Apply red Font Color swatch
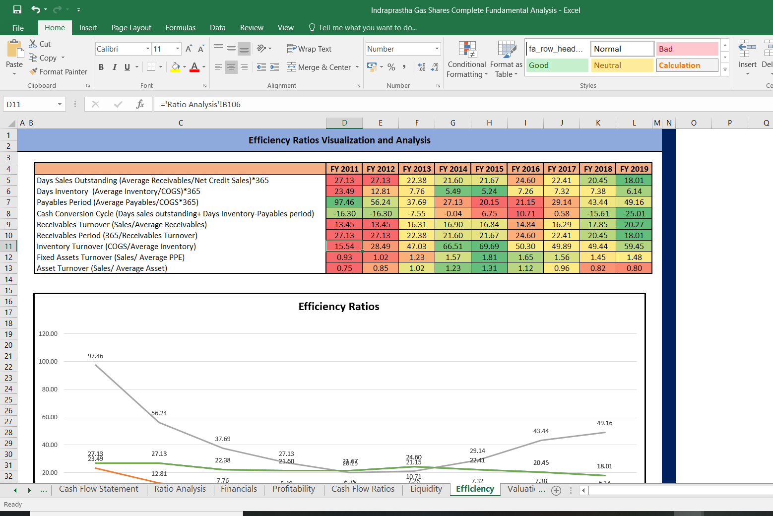This screenshot has width=773, height=516. click(x=194, y=67)
